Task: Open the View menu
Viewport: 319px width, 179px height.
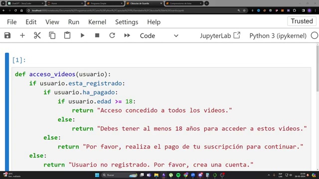Action: (52, 22)
